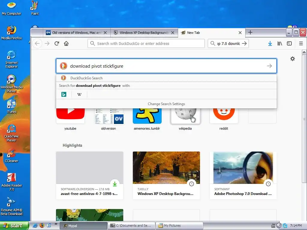307x230 pixels.
Task: Open QuickTime Player desktop shortcut
Action: [x=11, y=133]
